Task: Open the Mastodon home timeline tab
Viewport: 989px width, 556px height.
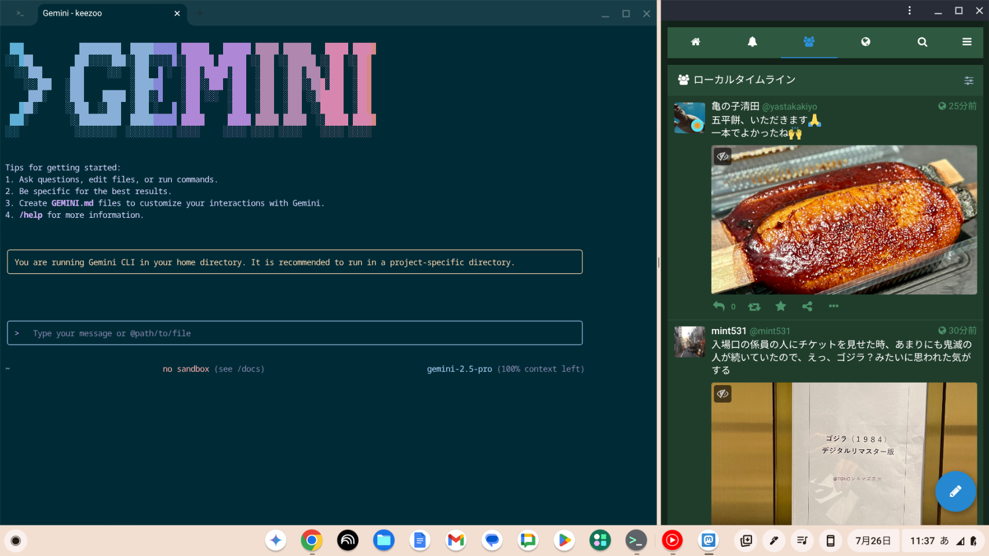Action: pyautogui.click(x=695, y=42)
